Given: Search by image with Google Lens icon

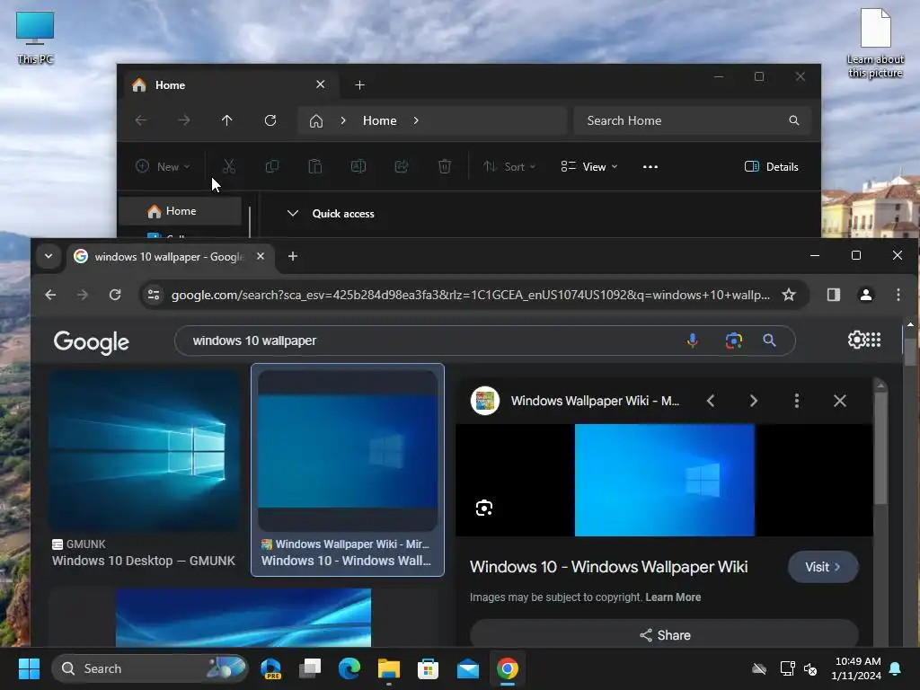Looking at the screenshot, I should (733, 341).
